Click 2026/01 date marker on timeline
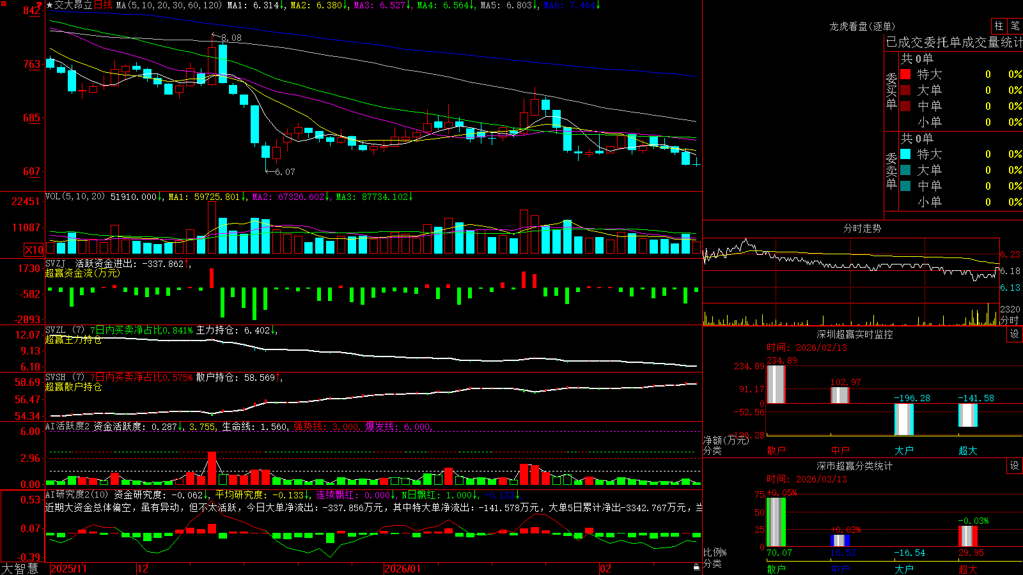The image size is (1023, 575). [x=403, y=569]
